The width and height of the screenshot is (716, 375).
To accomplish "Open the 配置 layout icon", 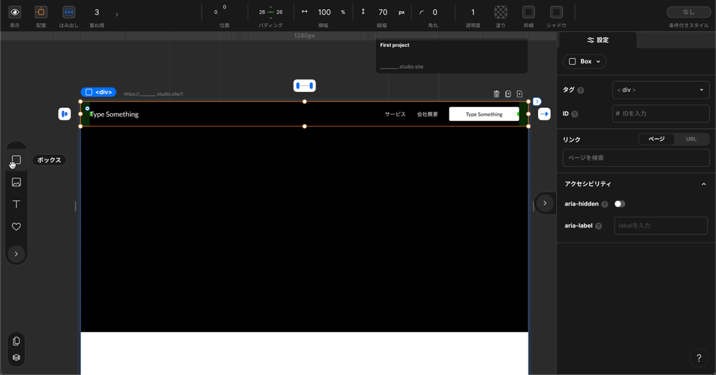I will [40, 13].
